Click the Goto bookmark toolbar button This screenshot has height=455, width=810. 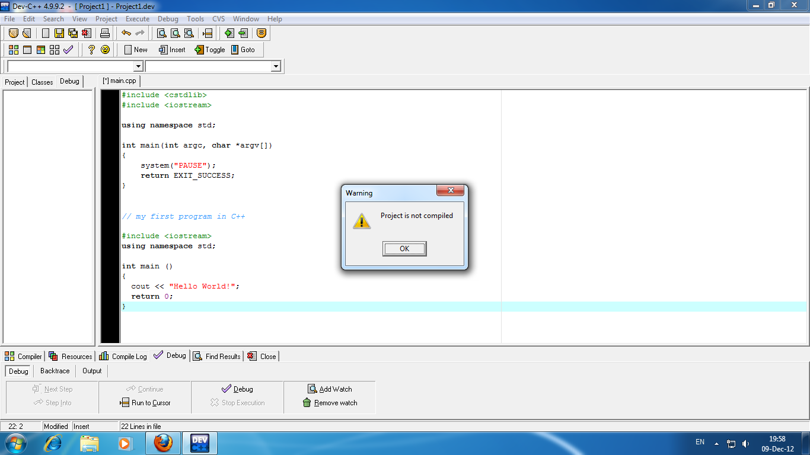point(243,50)
